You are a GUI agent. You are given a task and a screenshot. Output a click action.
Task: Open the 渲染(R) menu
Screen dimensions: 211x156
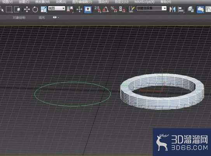(103, 2)
